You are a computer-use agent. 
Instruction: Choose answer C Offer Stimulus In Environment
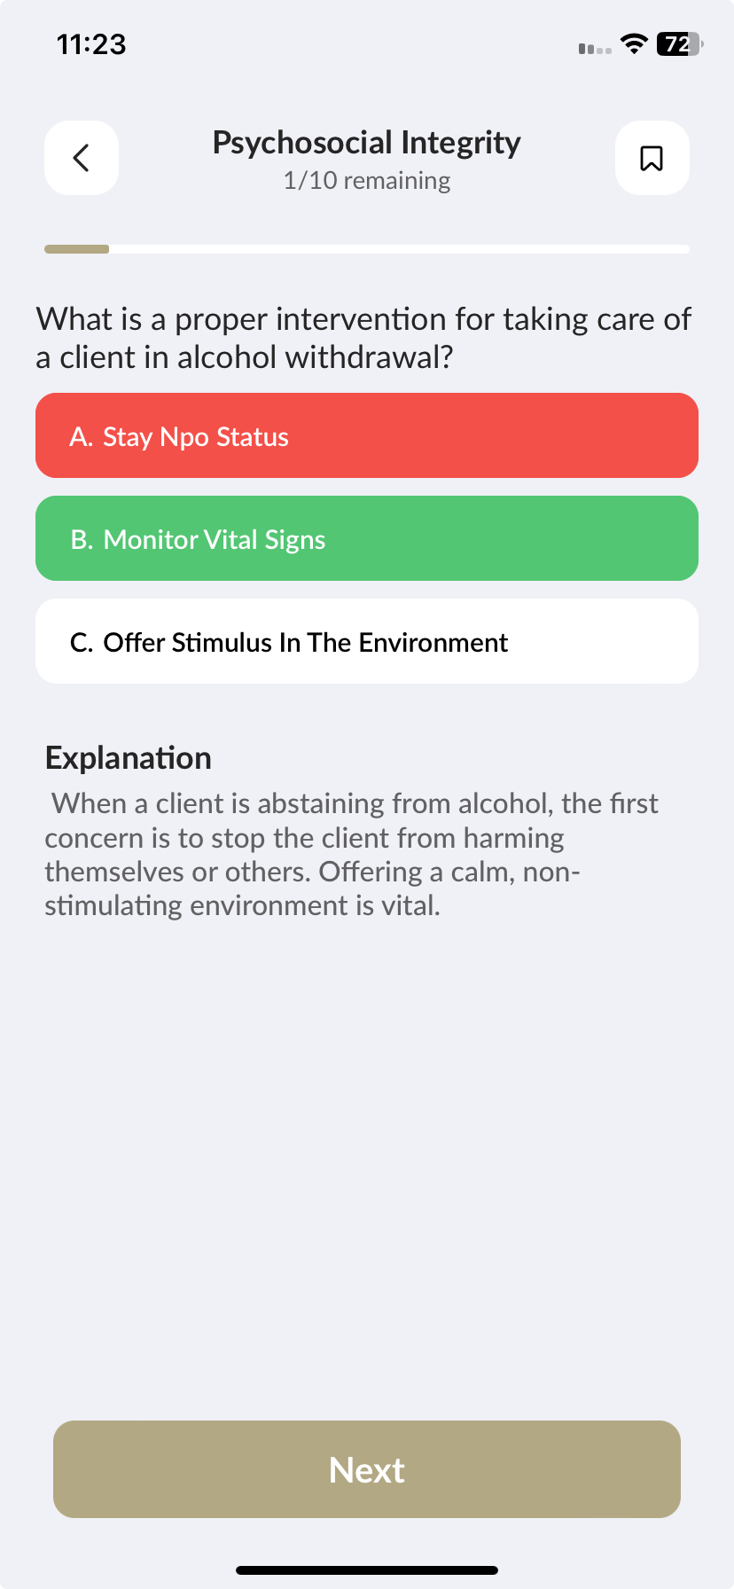367,641
